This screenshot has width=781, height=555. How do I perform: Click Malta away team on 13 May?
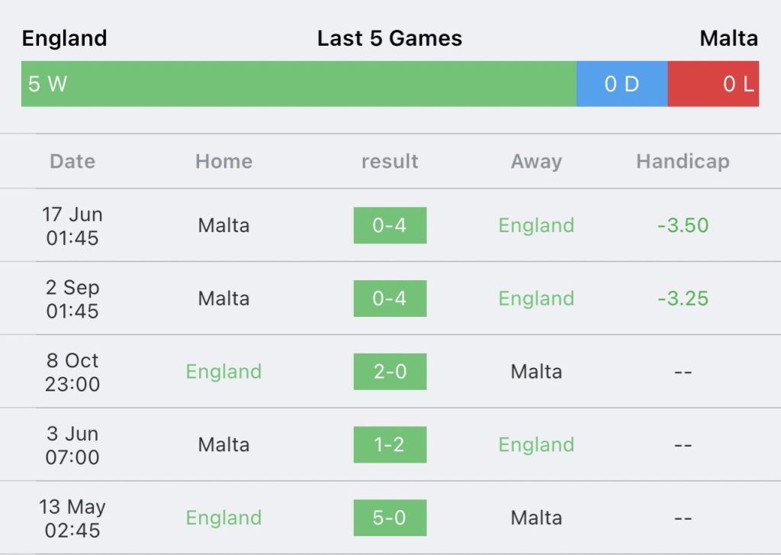[536, 518]
